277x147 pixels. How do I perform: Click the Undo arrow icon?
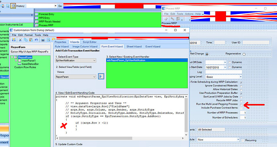point(36,40)
